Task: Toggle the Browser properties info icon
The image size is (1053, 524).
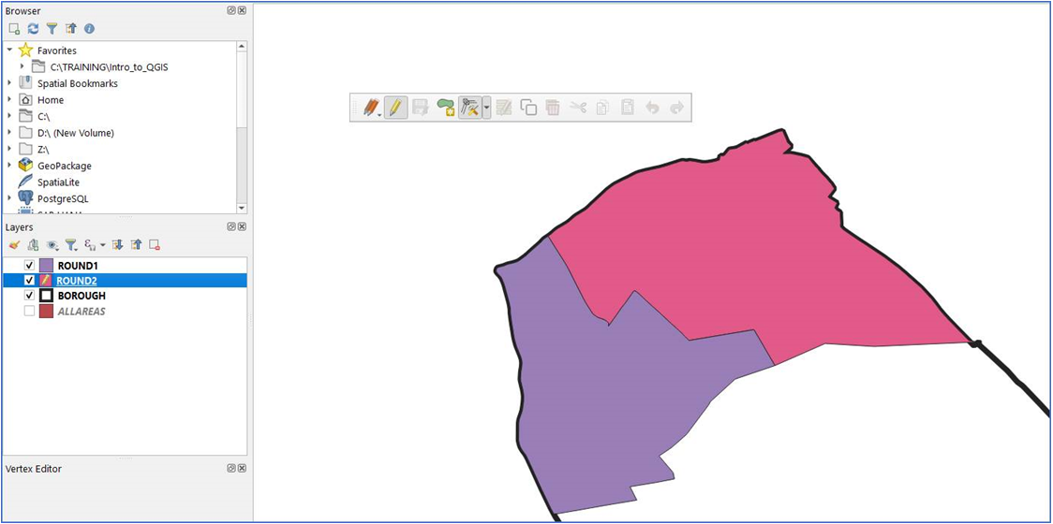Action: click(89, 29)
